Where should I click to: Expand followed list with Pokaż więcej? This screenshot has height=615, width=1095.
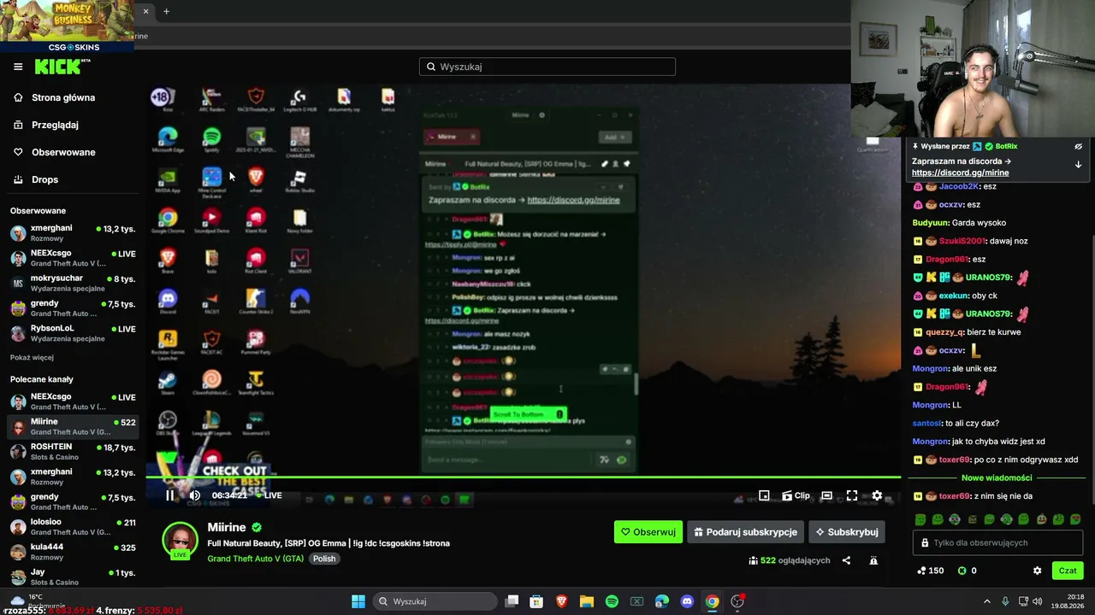[x=32, y=357]
